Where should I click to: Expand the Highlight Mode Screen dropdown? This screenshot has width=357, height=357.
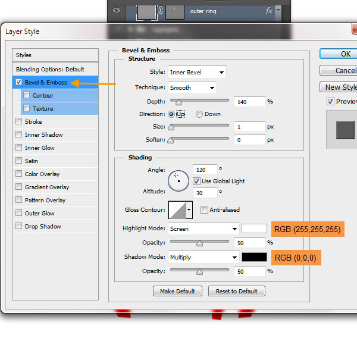tap(203, 228)
